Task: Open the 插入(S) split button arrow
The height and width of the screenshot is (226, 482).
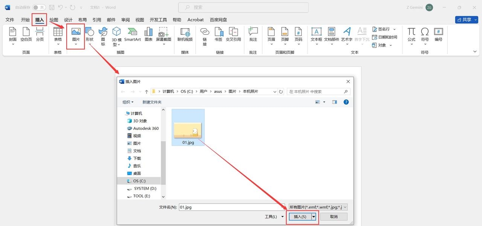Action: click(314, 216)
